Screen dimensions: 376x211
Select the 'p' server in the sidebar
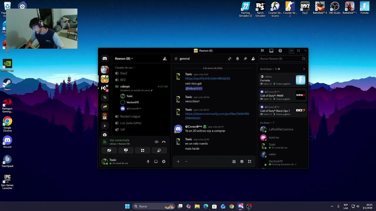coord(105,126)
